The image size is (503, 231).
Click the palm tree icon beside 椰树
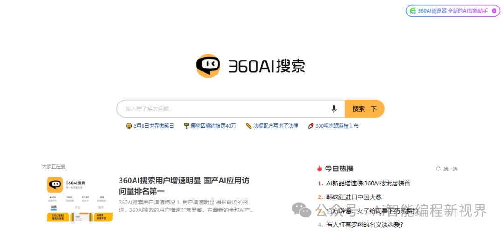(x=186, y=126)
